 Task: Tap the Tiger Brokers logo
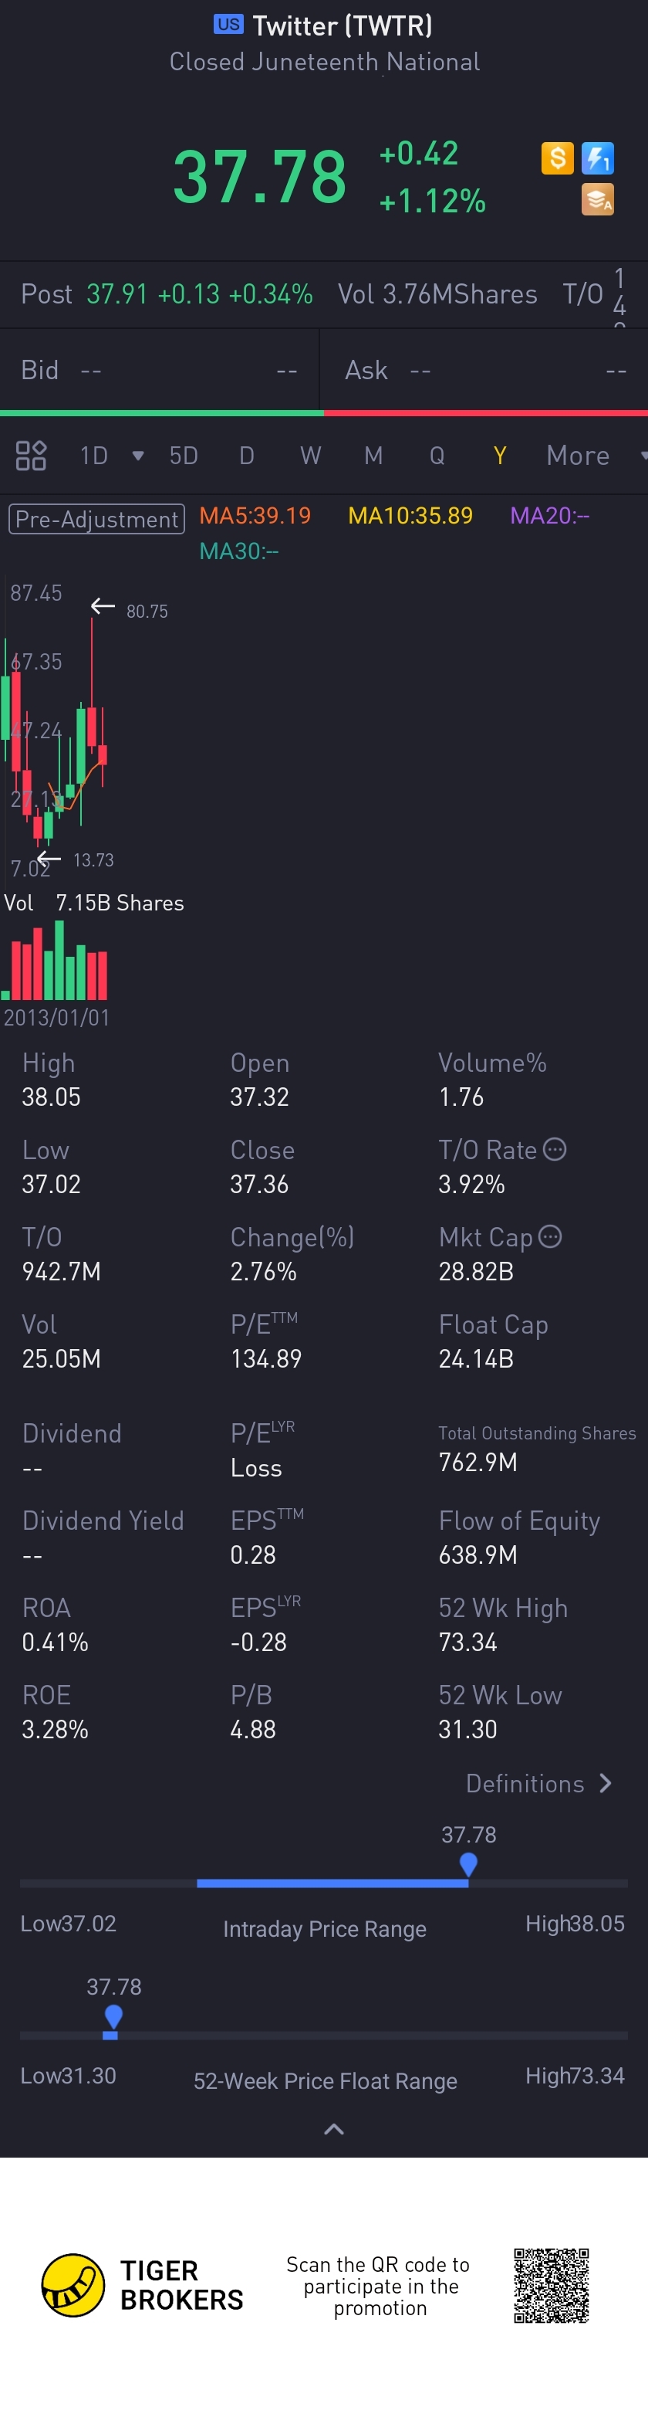[x=73, y=2285]
